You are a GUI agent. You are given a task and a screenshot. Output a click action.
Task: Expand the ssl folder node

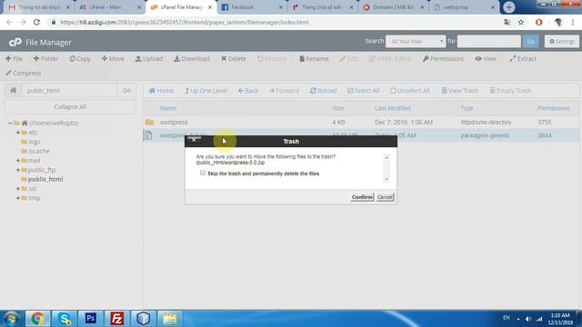[18, 189]
